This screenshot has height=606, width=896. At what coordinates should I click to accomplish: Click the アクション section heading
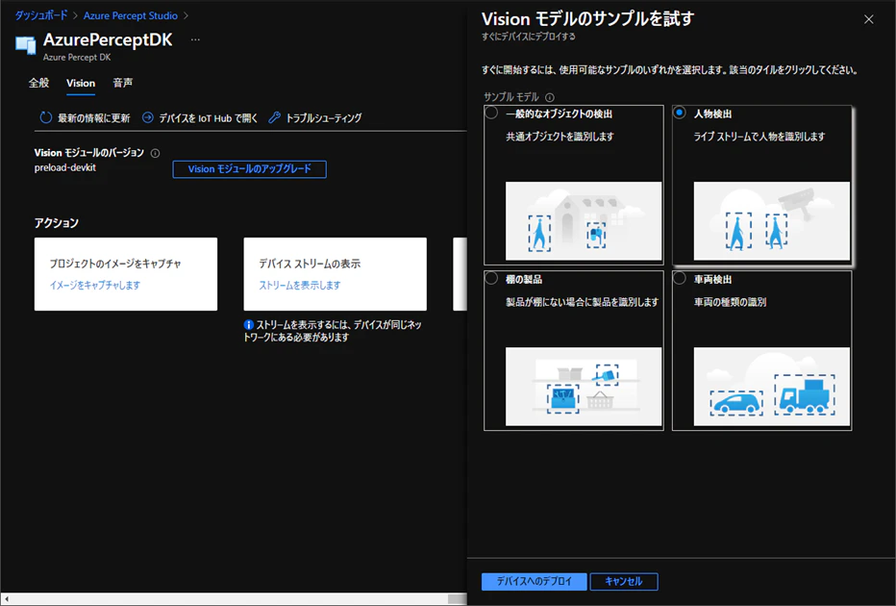(x=56, y=222)
